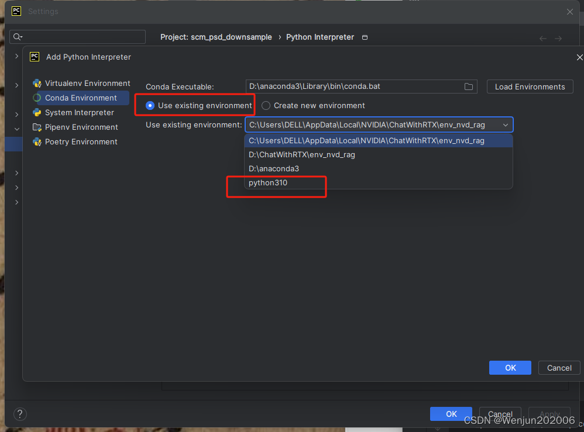Select the Use existing environment radio button
The width and height of the screenshot is (584, 432).
tap(150, 105)
